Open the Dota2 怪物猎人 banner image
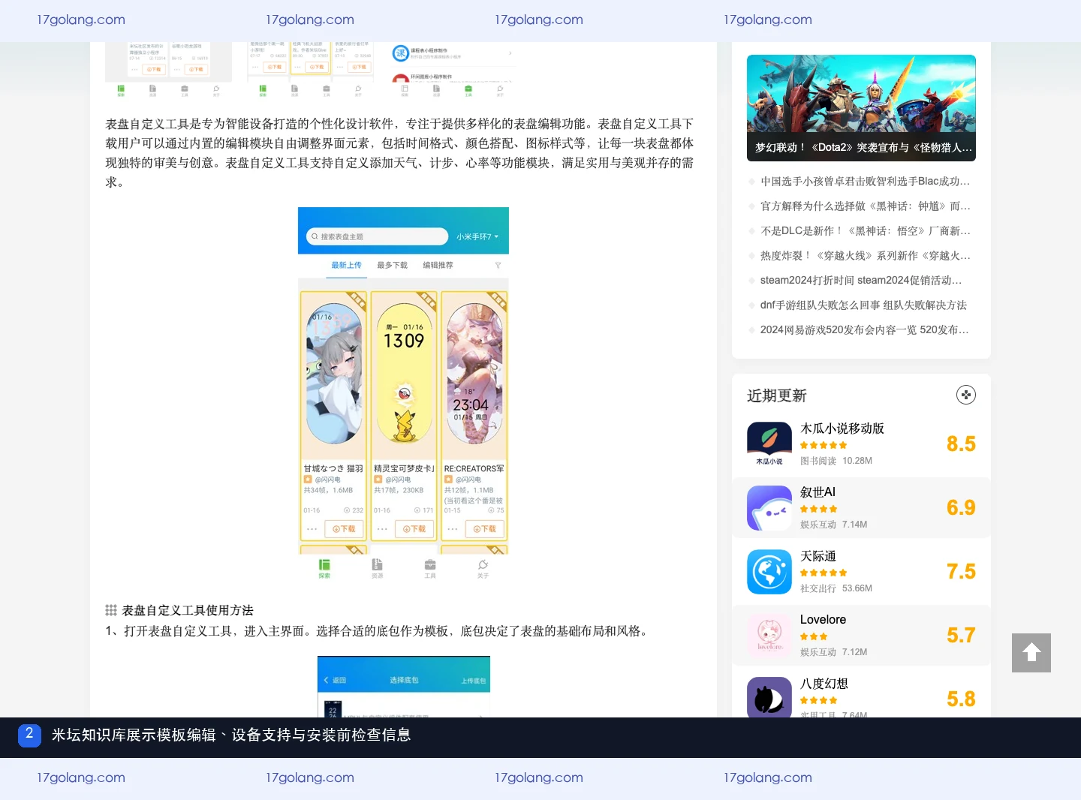The width and height of the screenshot is (1081, 800). pos(861,108)
